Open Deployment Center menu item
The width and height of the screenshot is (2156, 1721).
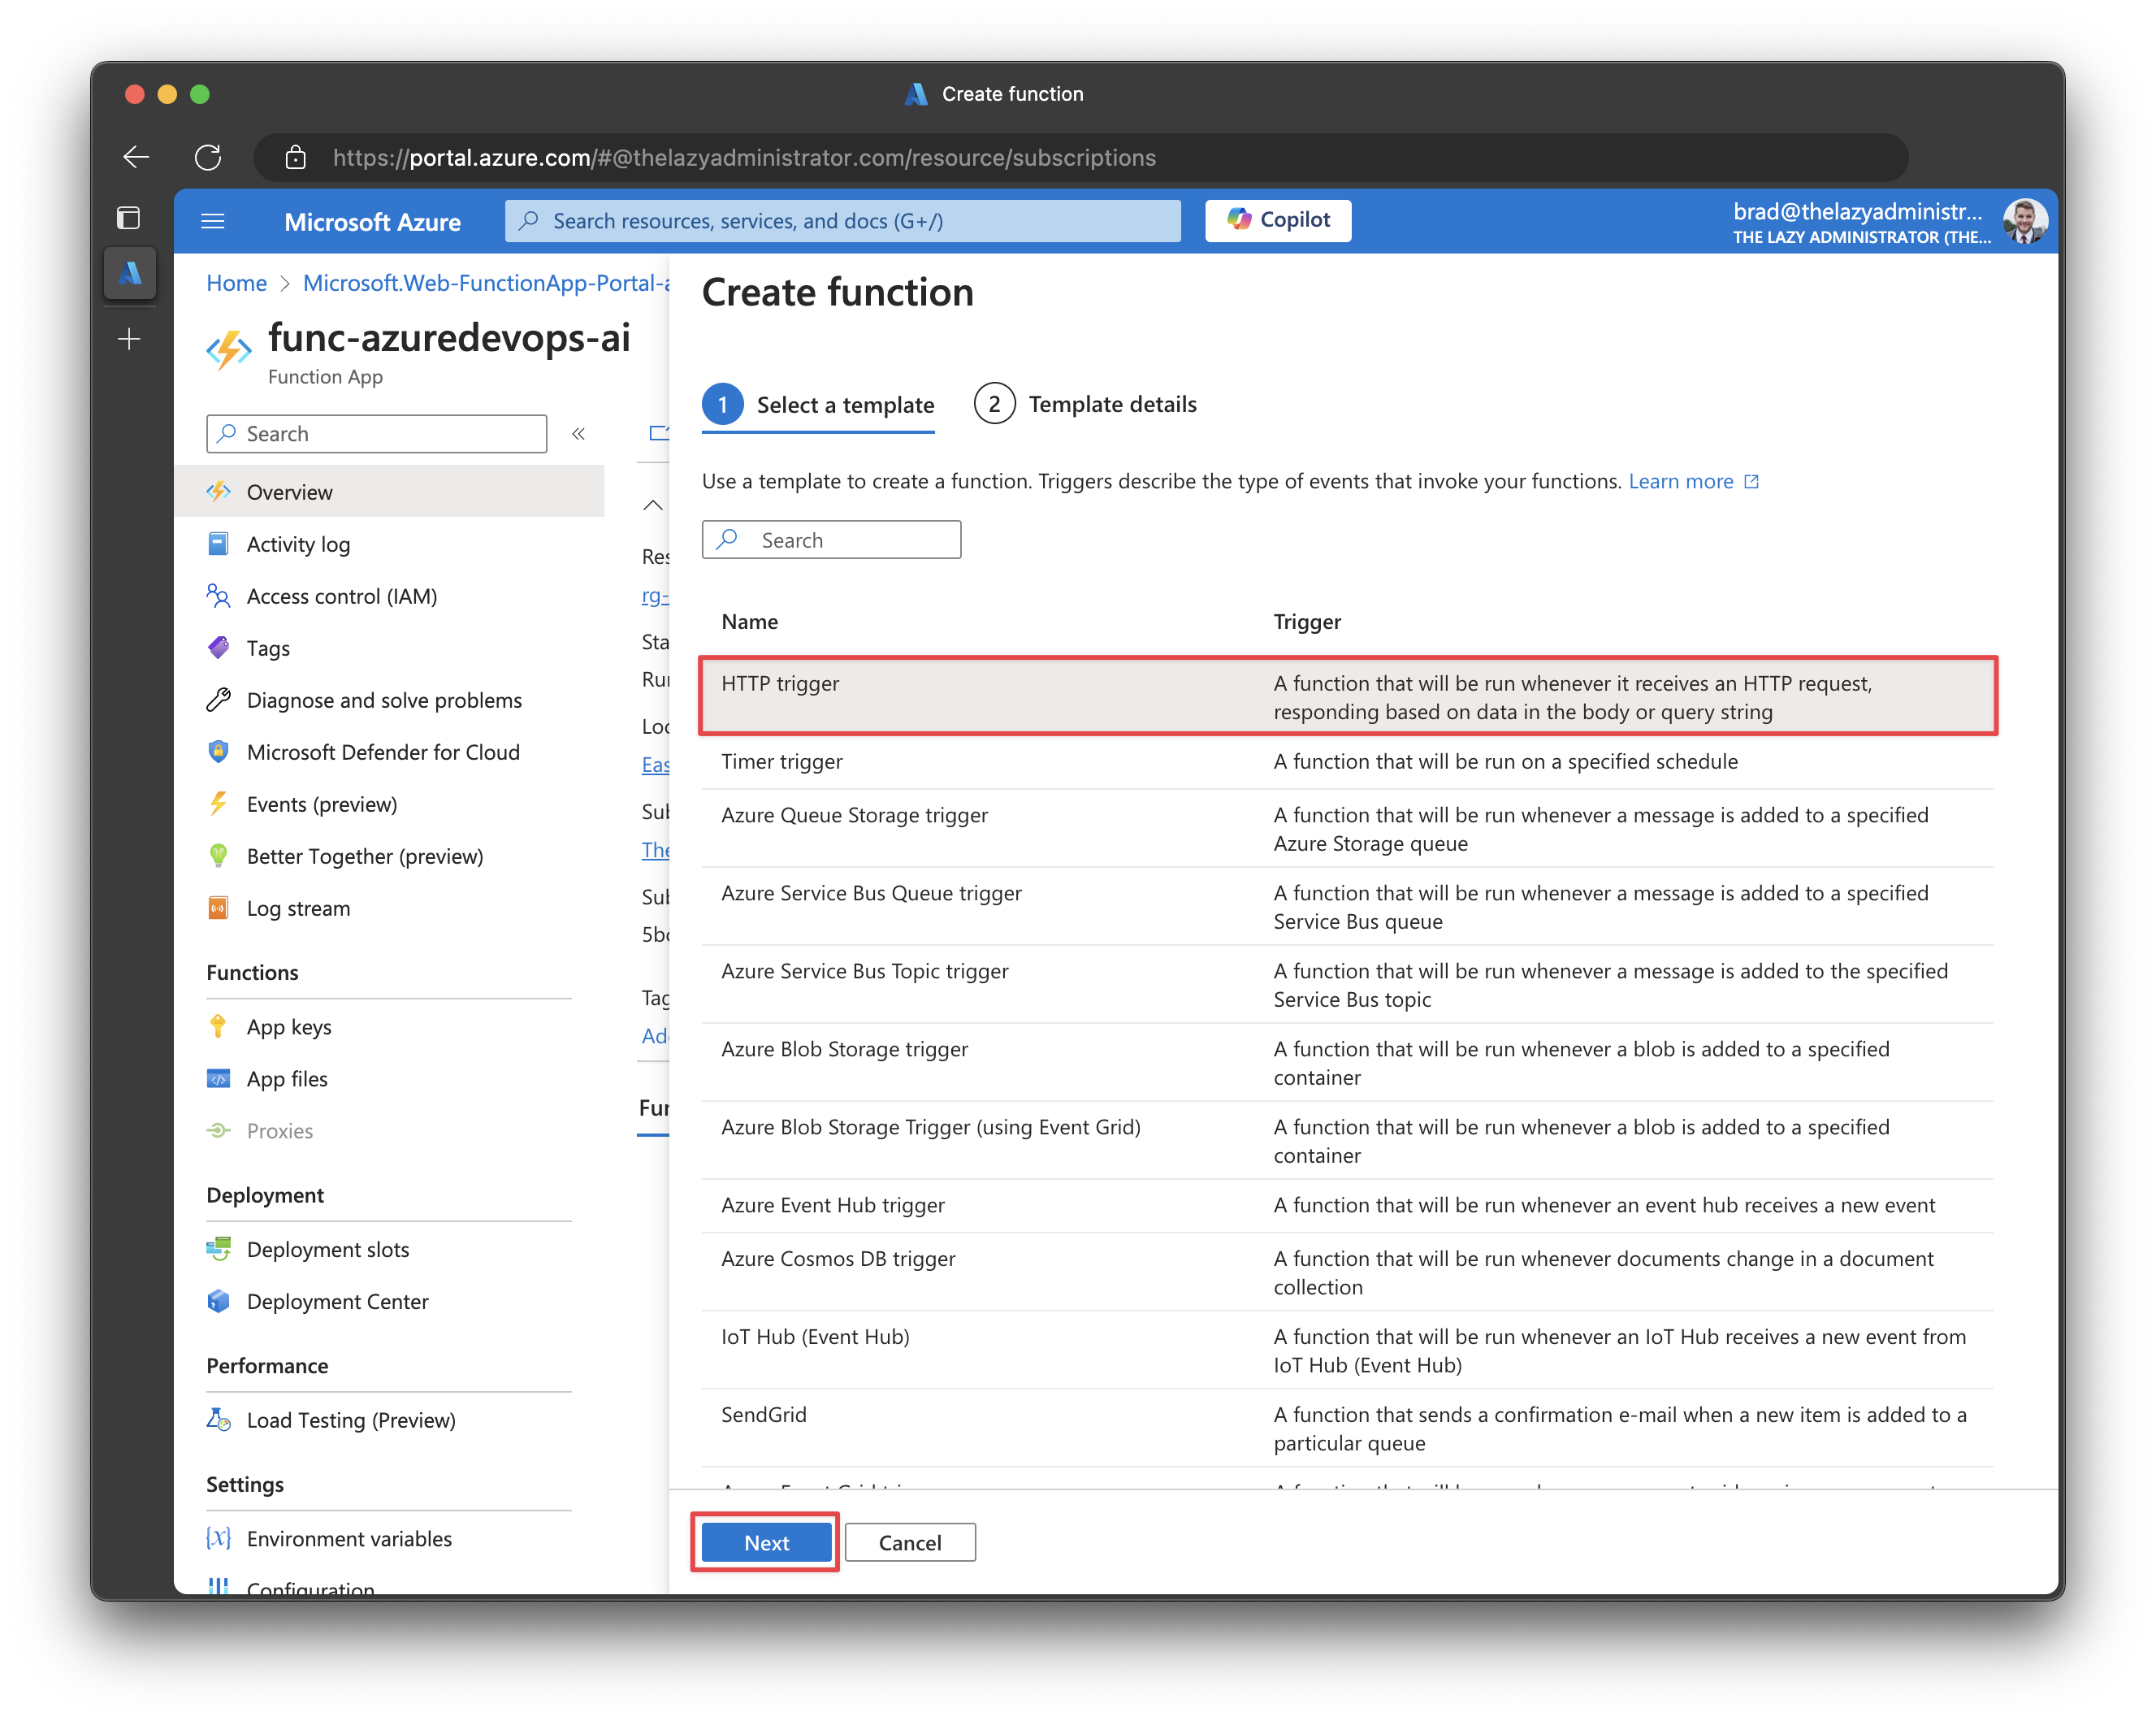click(389, 1301)
